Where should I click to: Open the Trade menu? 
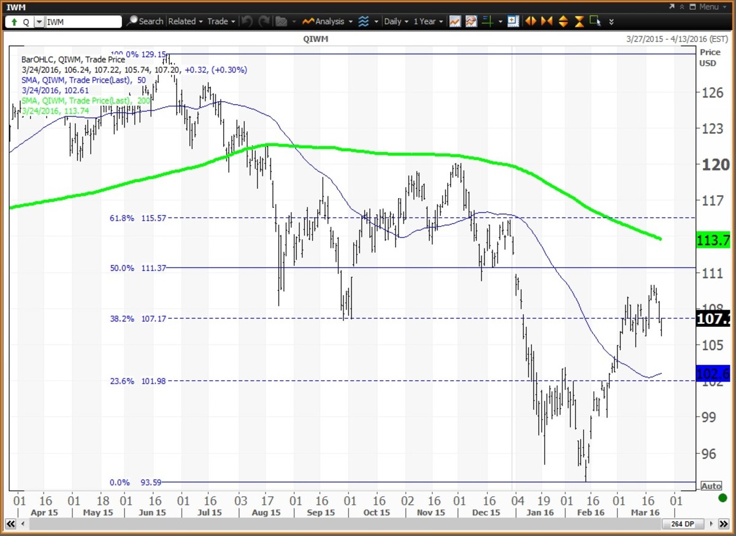221,21
